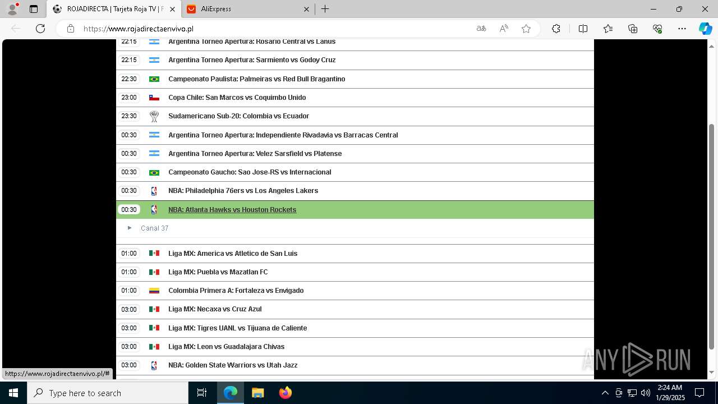Open Rosario Central vs Lanus match

click(252, 42)
